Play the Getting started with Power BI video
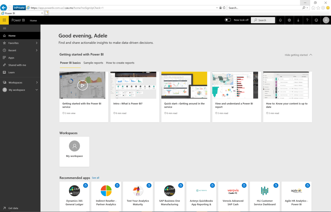The height and width of the screenshot is (212, 331). (82, 85)
